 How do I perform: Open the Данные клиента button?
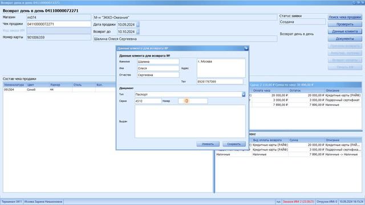click(344, 31)
